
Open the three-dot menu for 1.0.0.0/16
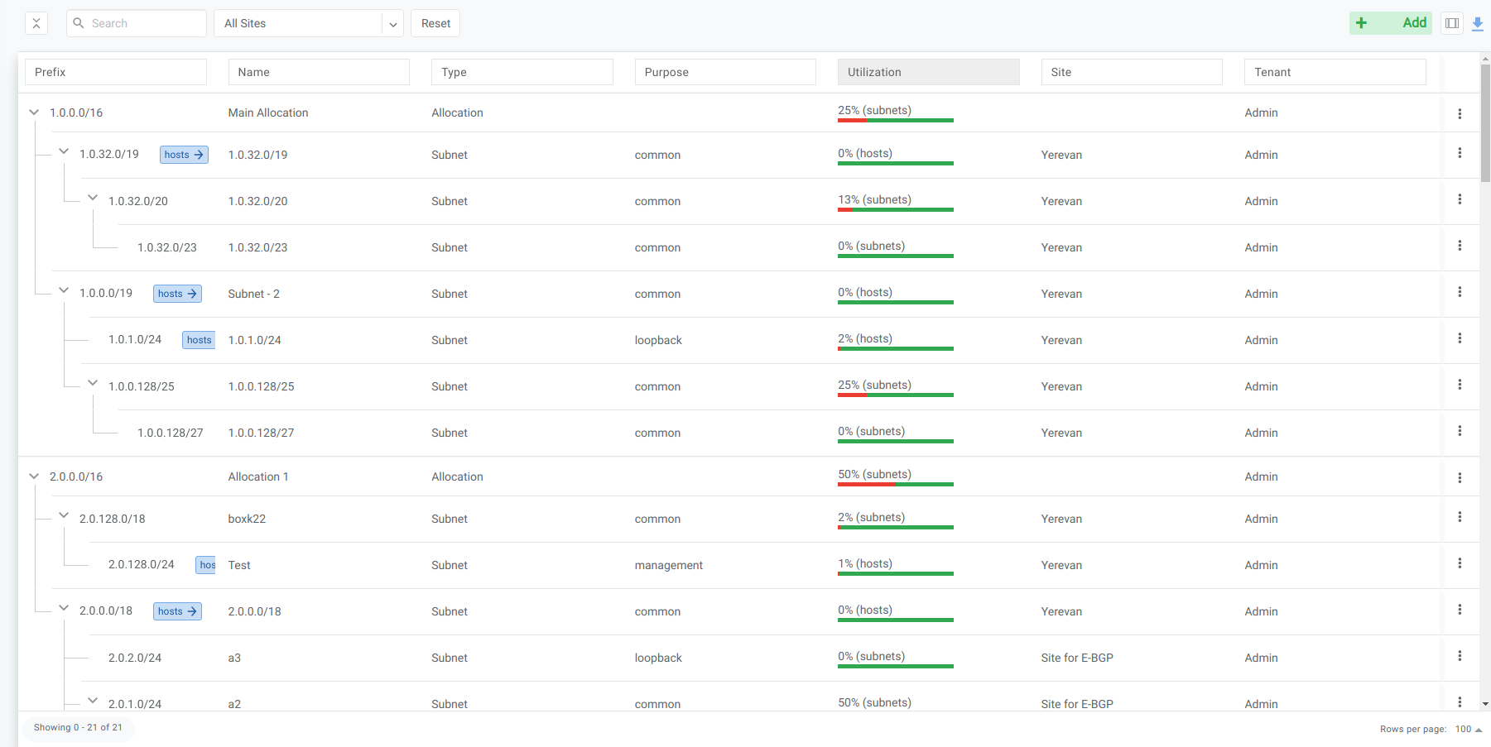[1460, 113]
